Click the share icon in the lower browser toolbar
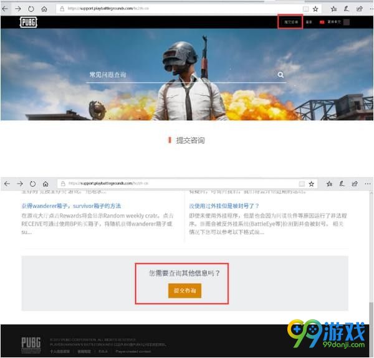Viewport: 374px width, 358px height. (355, 184)
